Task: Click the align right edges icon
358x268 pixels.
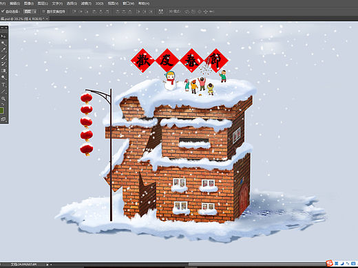Action: [x=107, y=11]
